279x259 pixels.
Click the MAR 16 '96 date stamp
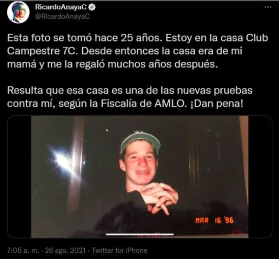[x=215, y=221]
